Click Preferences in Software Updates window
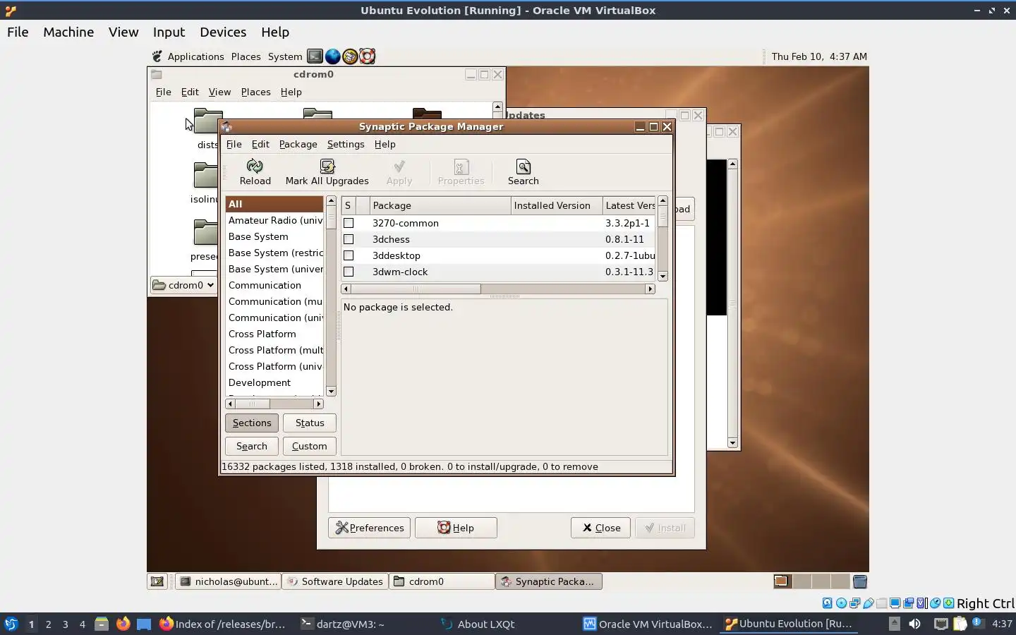Image resolution: width=1016 pixels, height=635 pixels. [x=369, y=528]
